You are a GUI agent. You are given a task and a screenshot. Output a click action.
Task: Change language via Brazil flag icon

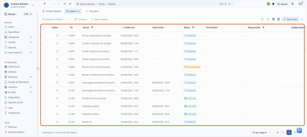tap(268, 4)
